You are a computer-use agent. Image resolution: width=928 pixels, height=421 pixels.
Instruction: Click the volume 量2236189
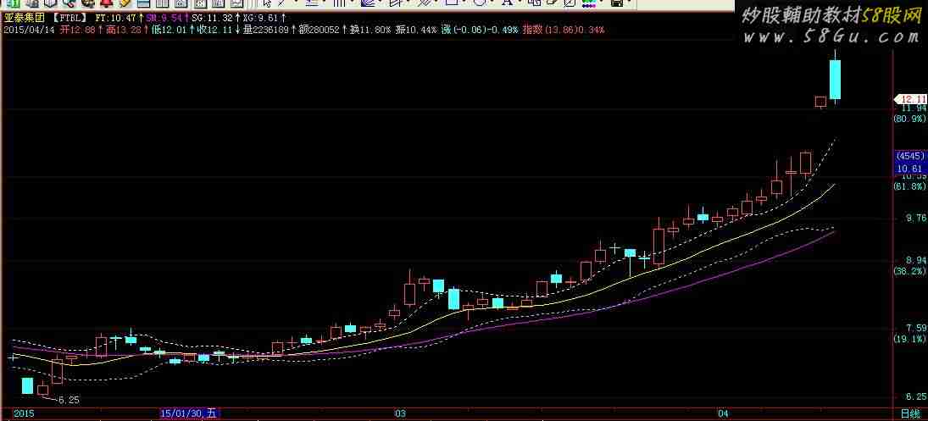pyautogui.click(x=268, y=30)
